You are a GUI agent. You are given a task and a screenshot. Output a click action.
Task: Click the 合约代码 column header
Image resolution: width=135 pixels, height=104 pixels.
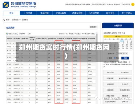coord(9,39)
